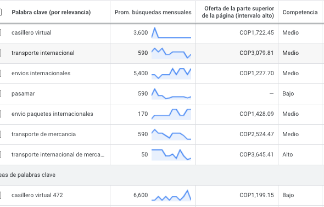
Task: Tick the checkbox for casillero virtual
Action: 1,32
